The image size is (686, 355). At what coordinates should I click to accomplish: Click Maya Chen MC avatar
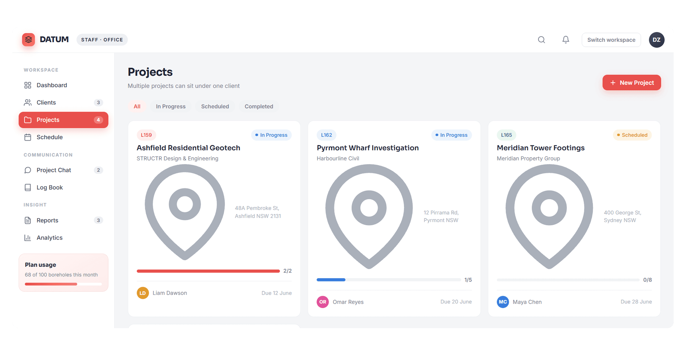pyautogui.click(x=503, y=302)
